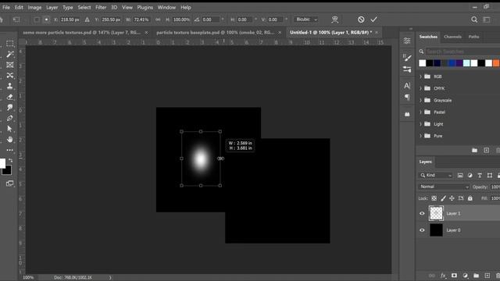The image size is (500, 281).
Task: Open the Paragraph panel icon
Action: (x=407, y=97)
